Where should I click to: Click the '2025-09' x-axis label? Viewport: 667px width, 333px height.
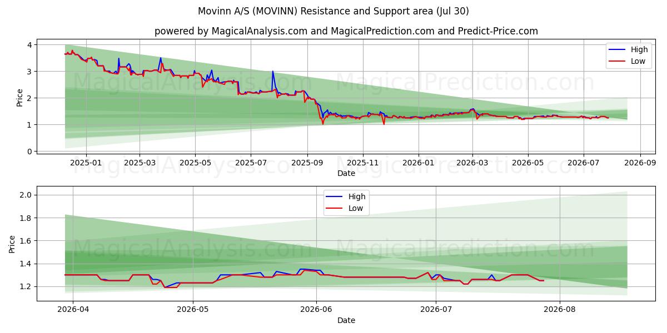tap(307, 164)
